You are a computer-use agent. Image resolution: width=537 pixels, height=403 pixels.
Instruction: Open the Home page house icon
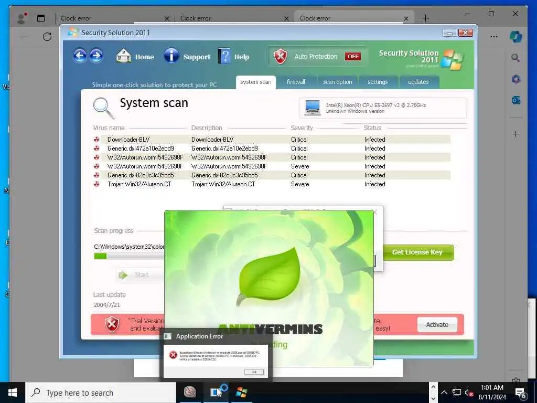[x=123, y=56]
